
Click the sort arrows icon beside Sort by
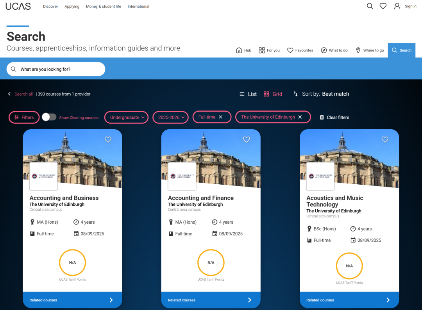(295, 94)
